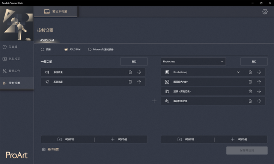Choose Microsoft 滚轮设备 radio option
274x164 pixels.
[x=90, y=49]
